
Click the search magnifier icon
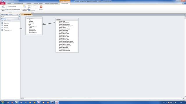[x=19, y=17]
